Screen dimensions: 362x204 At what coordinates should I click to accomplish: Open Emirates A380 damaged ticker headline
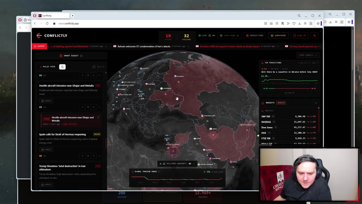pos(230,46)
